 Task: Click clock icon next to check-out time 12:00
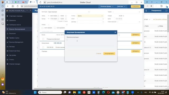click(66, 19)
